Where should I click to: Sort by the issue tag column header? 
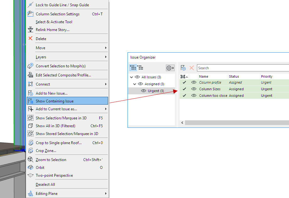[x=184, y=76]
